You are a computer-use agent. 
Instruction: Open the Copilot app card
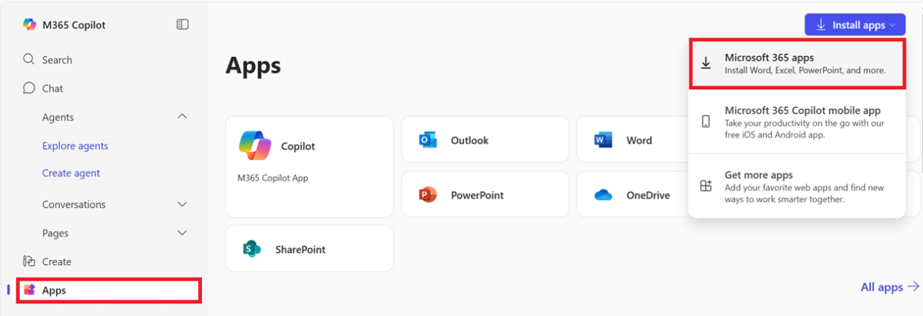[x=309, y=167]
